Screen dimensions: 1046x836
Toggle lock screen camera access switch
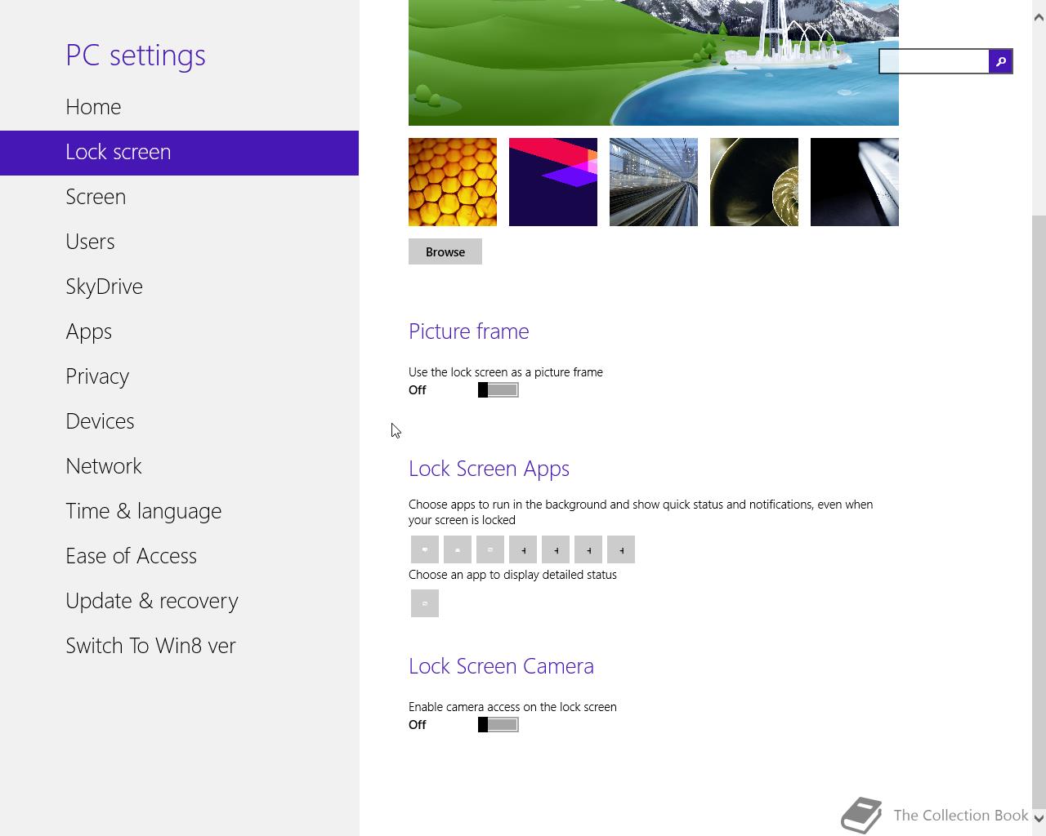tap(498, 725)
